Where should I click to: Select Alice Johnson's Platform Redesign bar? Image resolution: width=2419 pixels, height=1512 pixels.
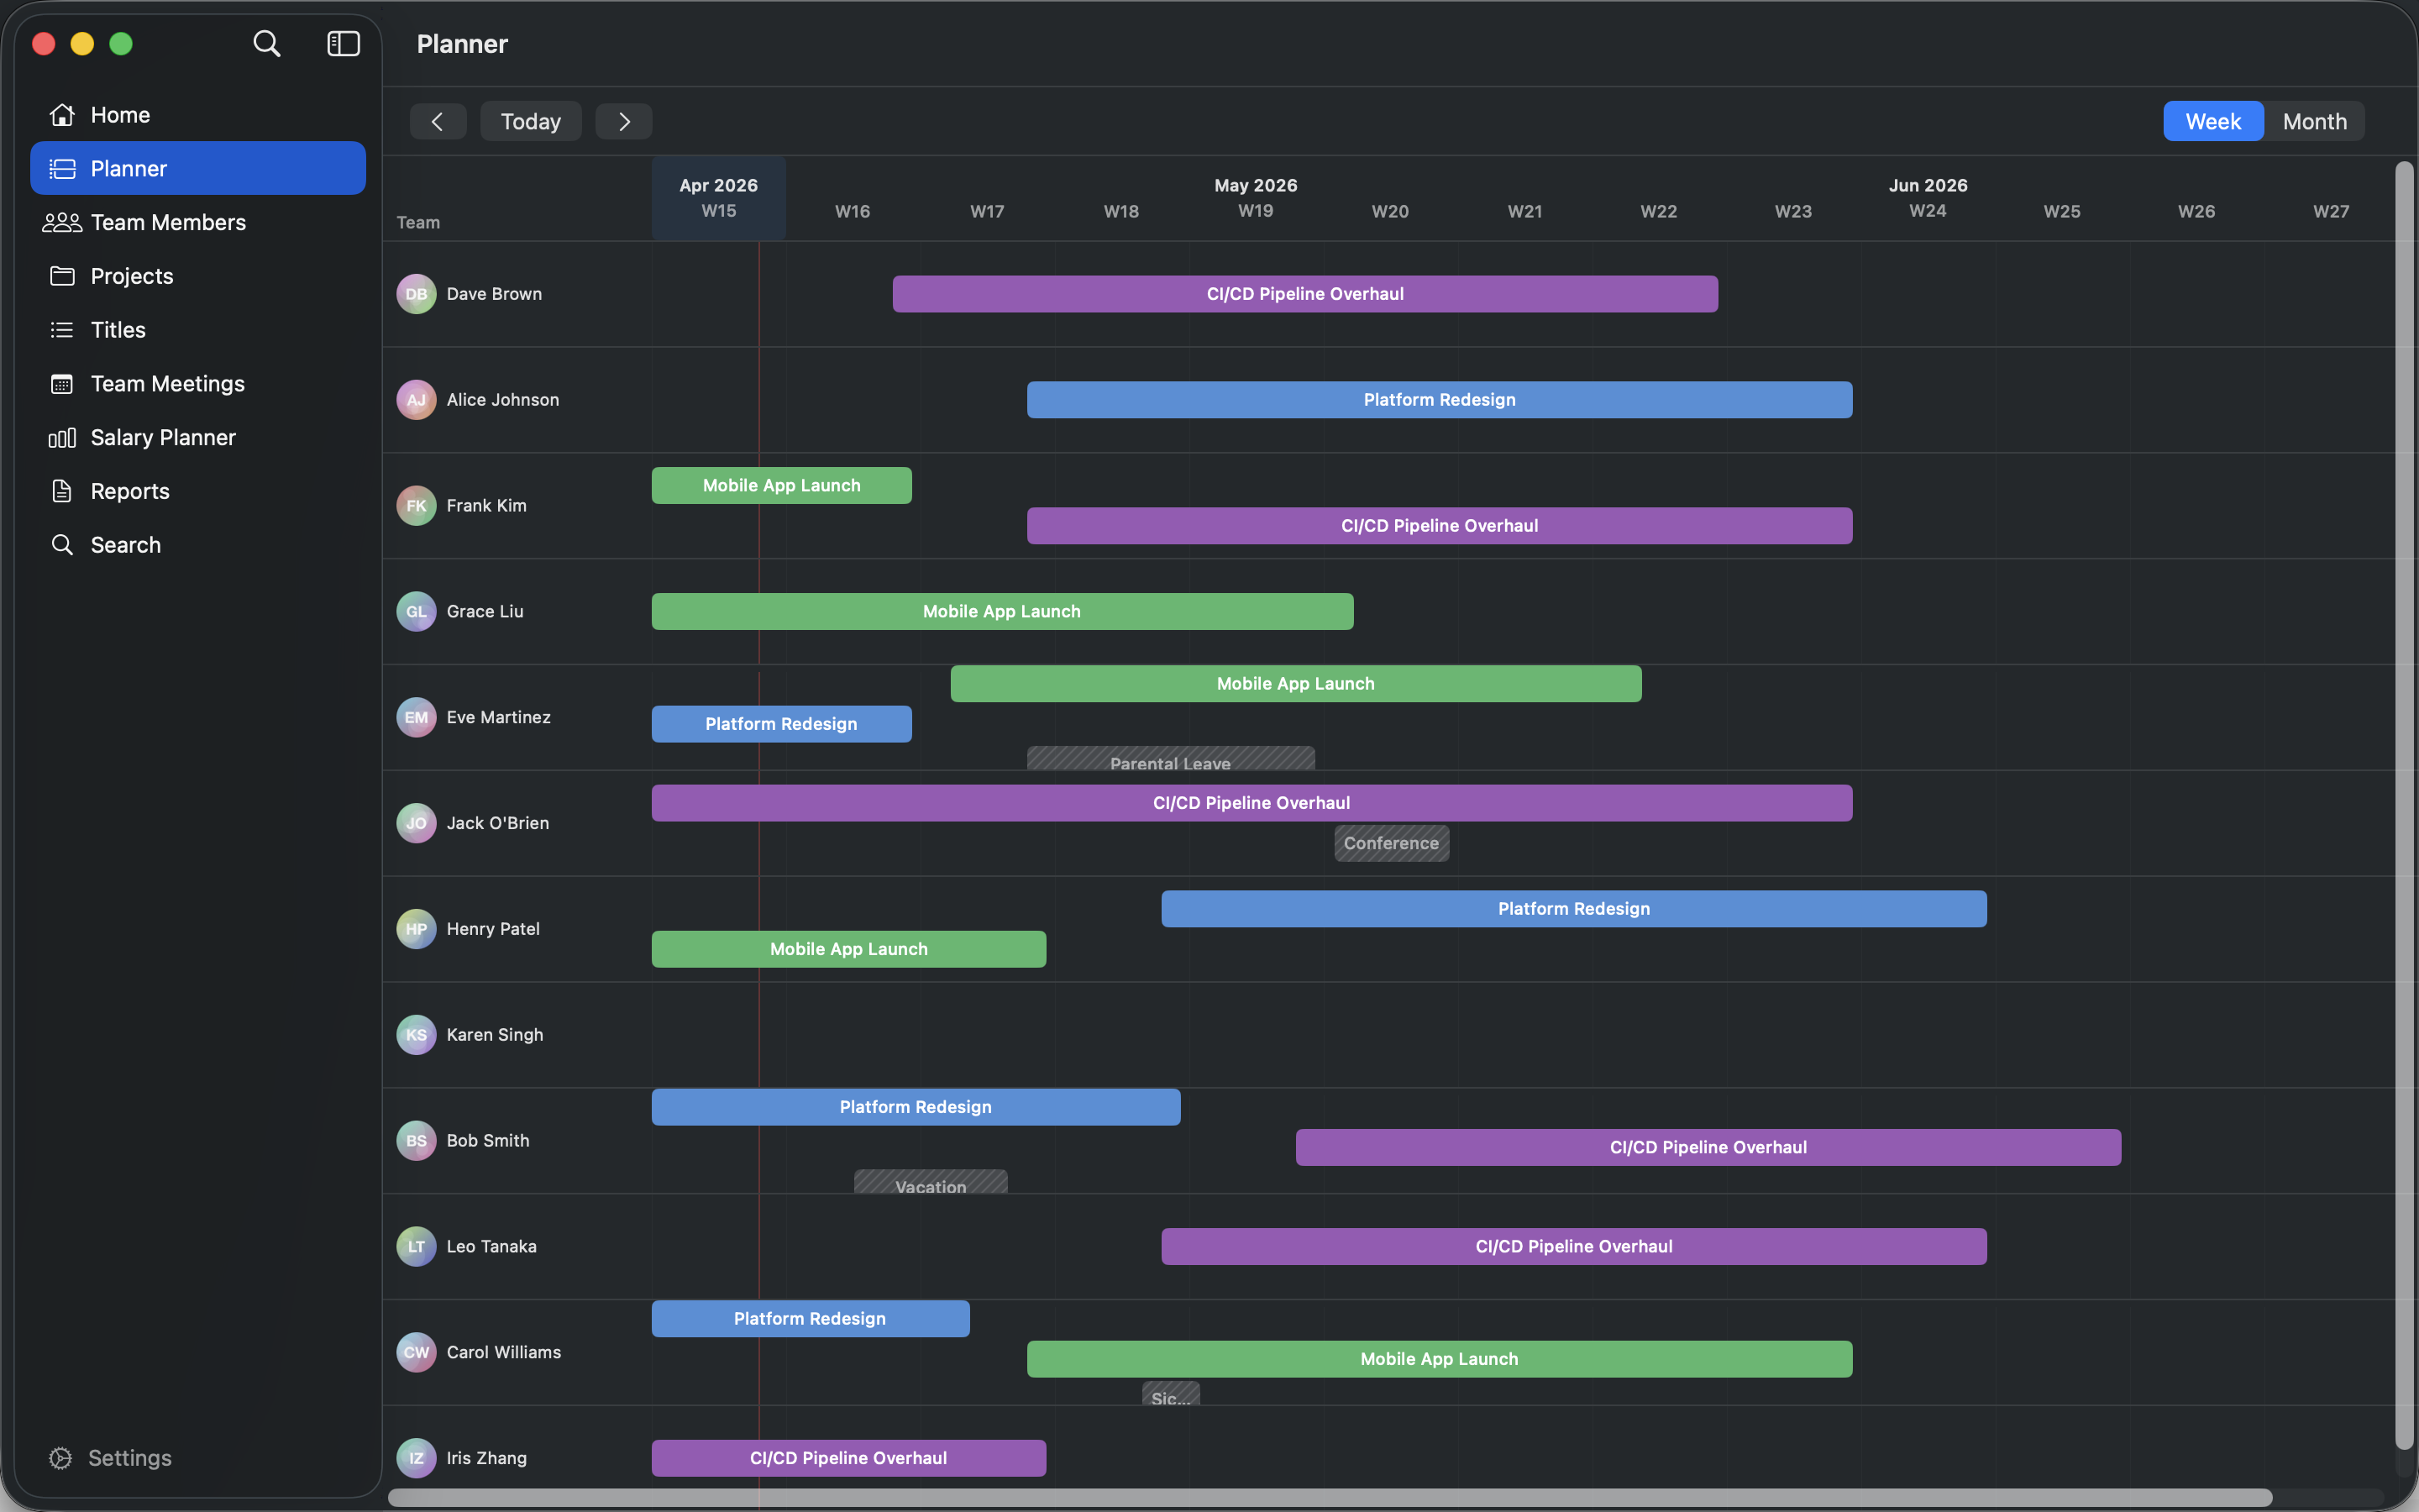pyautogui.click(x=1440, y=400)
